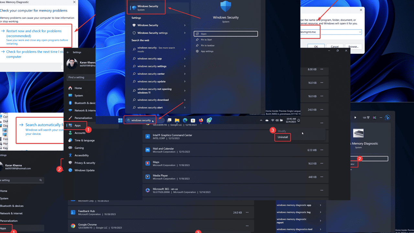414x233 pixels.
Task: Open Microsoft Store from the taskbar
Action: pos(193,120)
